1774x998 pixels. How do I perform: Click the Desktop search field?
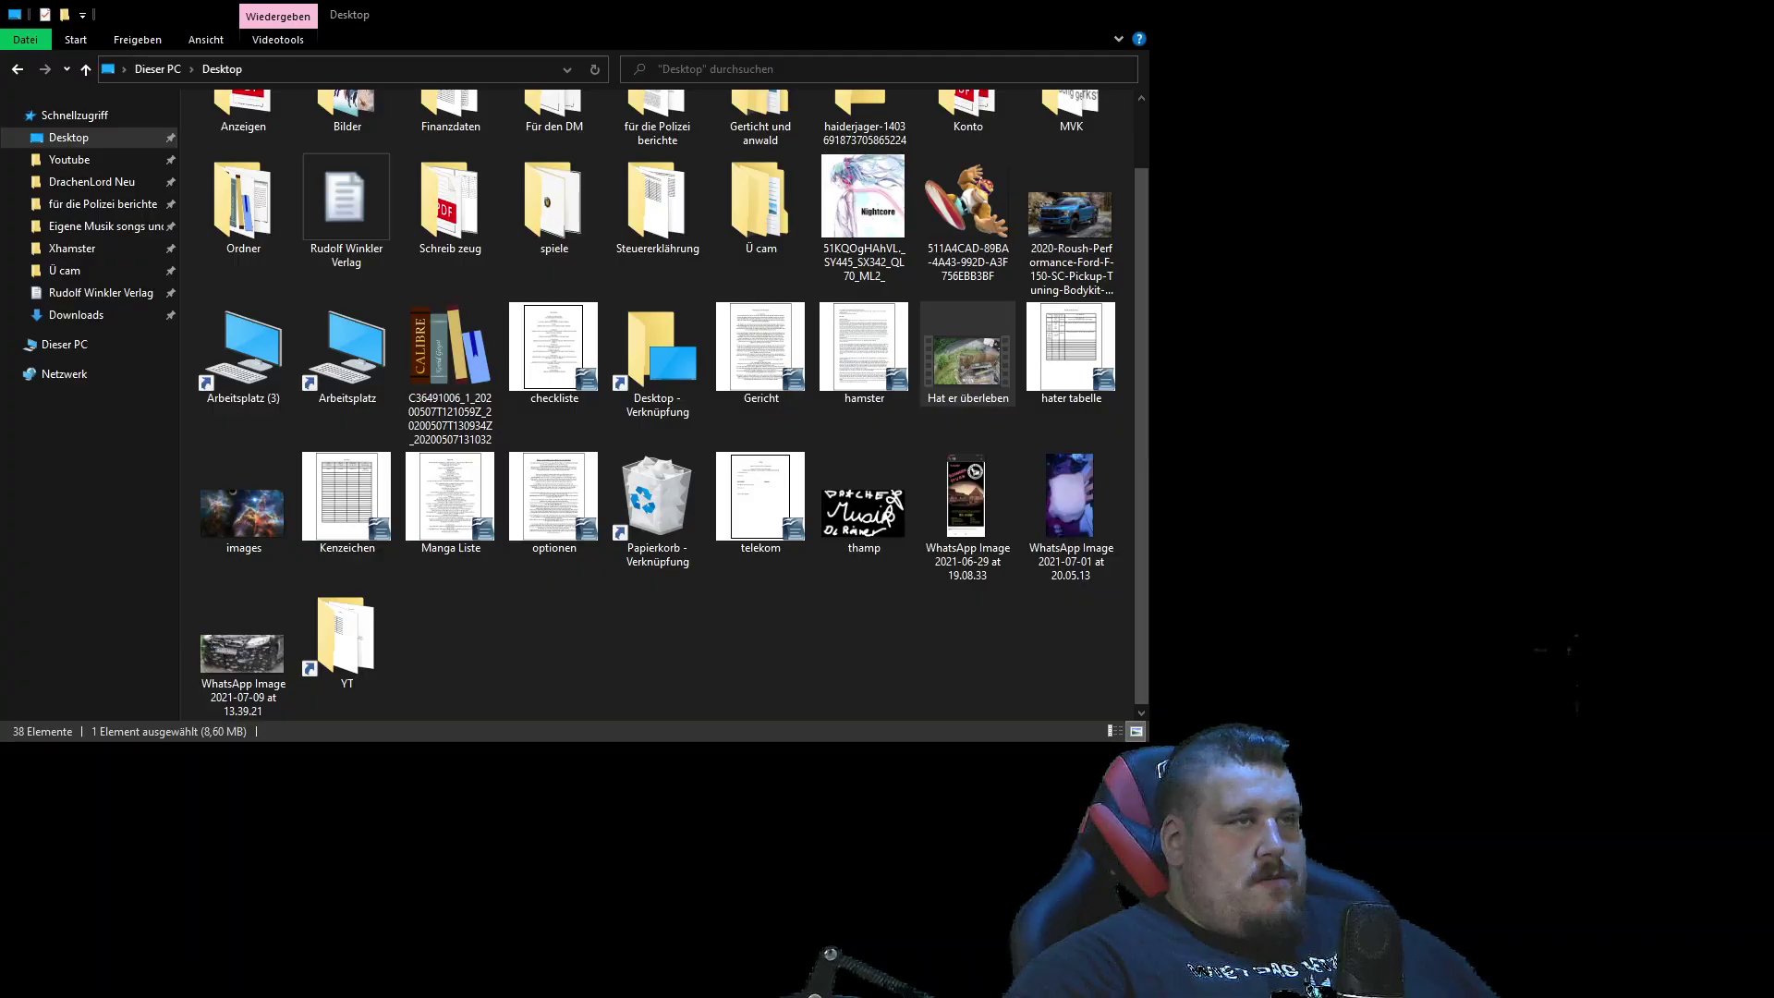click(879, 69)
